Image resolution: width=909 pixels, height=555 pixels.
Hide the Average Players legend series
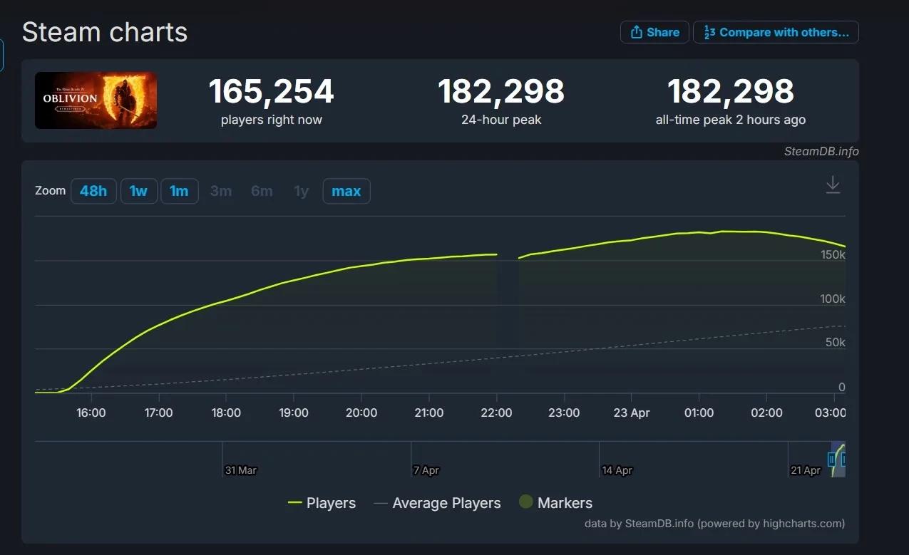coord(437,503)
